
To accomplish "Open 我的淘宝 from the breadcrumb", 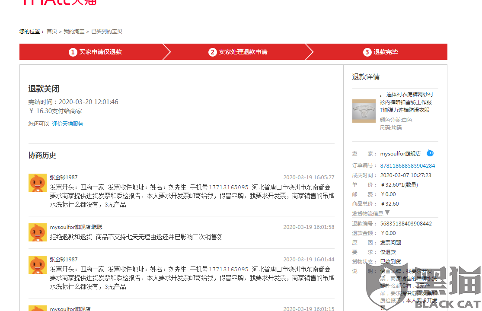I will [73, 31].
